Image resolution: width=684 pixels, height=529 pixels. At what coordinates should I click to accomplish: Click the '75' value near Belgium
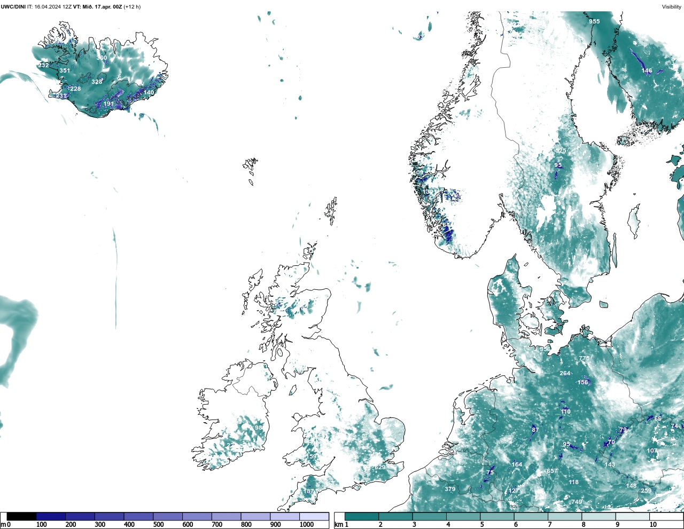pyautogui.click(x=491, y=473)
